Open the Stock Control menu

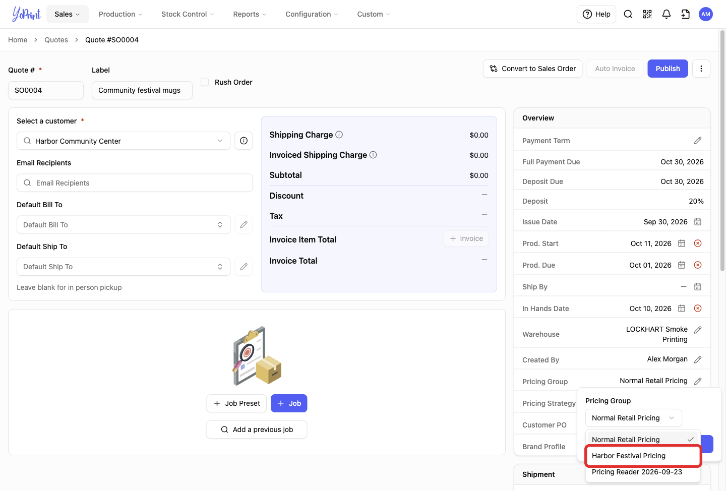[x=188, y=14]
